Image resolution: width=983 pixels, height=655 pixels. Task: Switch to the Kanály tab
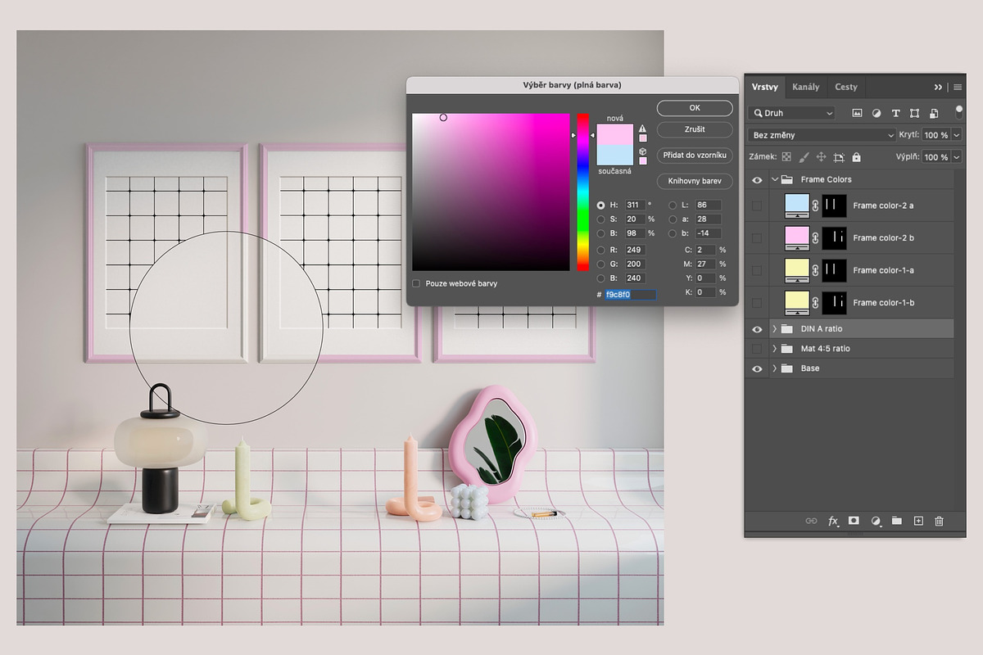pos(805,87)
